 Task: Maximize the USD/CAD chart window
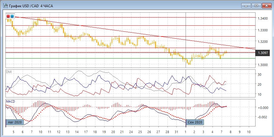pos(256,5)
